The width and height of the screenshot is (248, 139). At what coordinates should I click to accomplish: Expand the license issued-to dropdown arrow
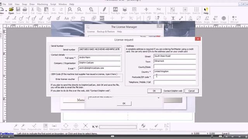(158, 98)
